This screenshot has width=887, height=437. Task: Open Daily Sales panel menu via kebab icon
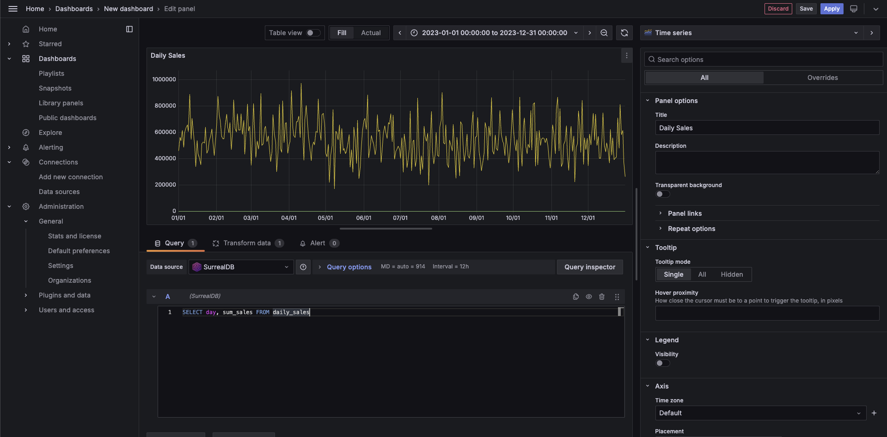[x=626, y=55]
